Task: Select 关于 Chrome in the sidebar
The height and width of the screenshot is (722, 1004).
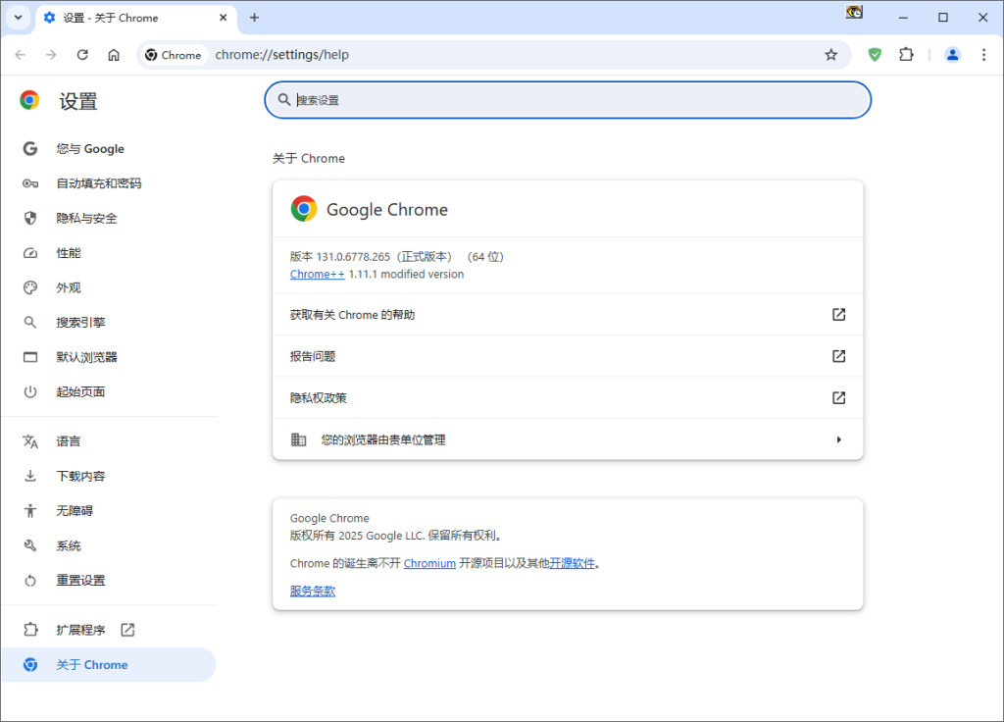Action: coord(109,665)
